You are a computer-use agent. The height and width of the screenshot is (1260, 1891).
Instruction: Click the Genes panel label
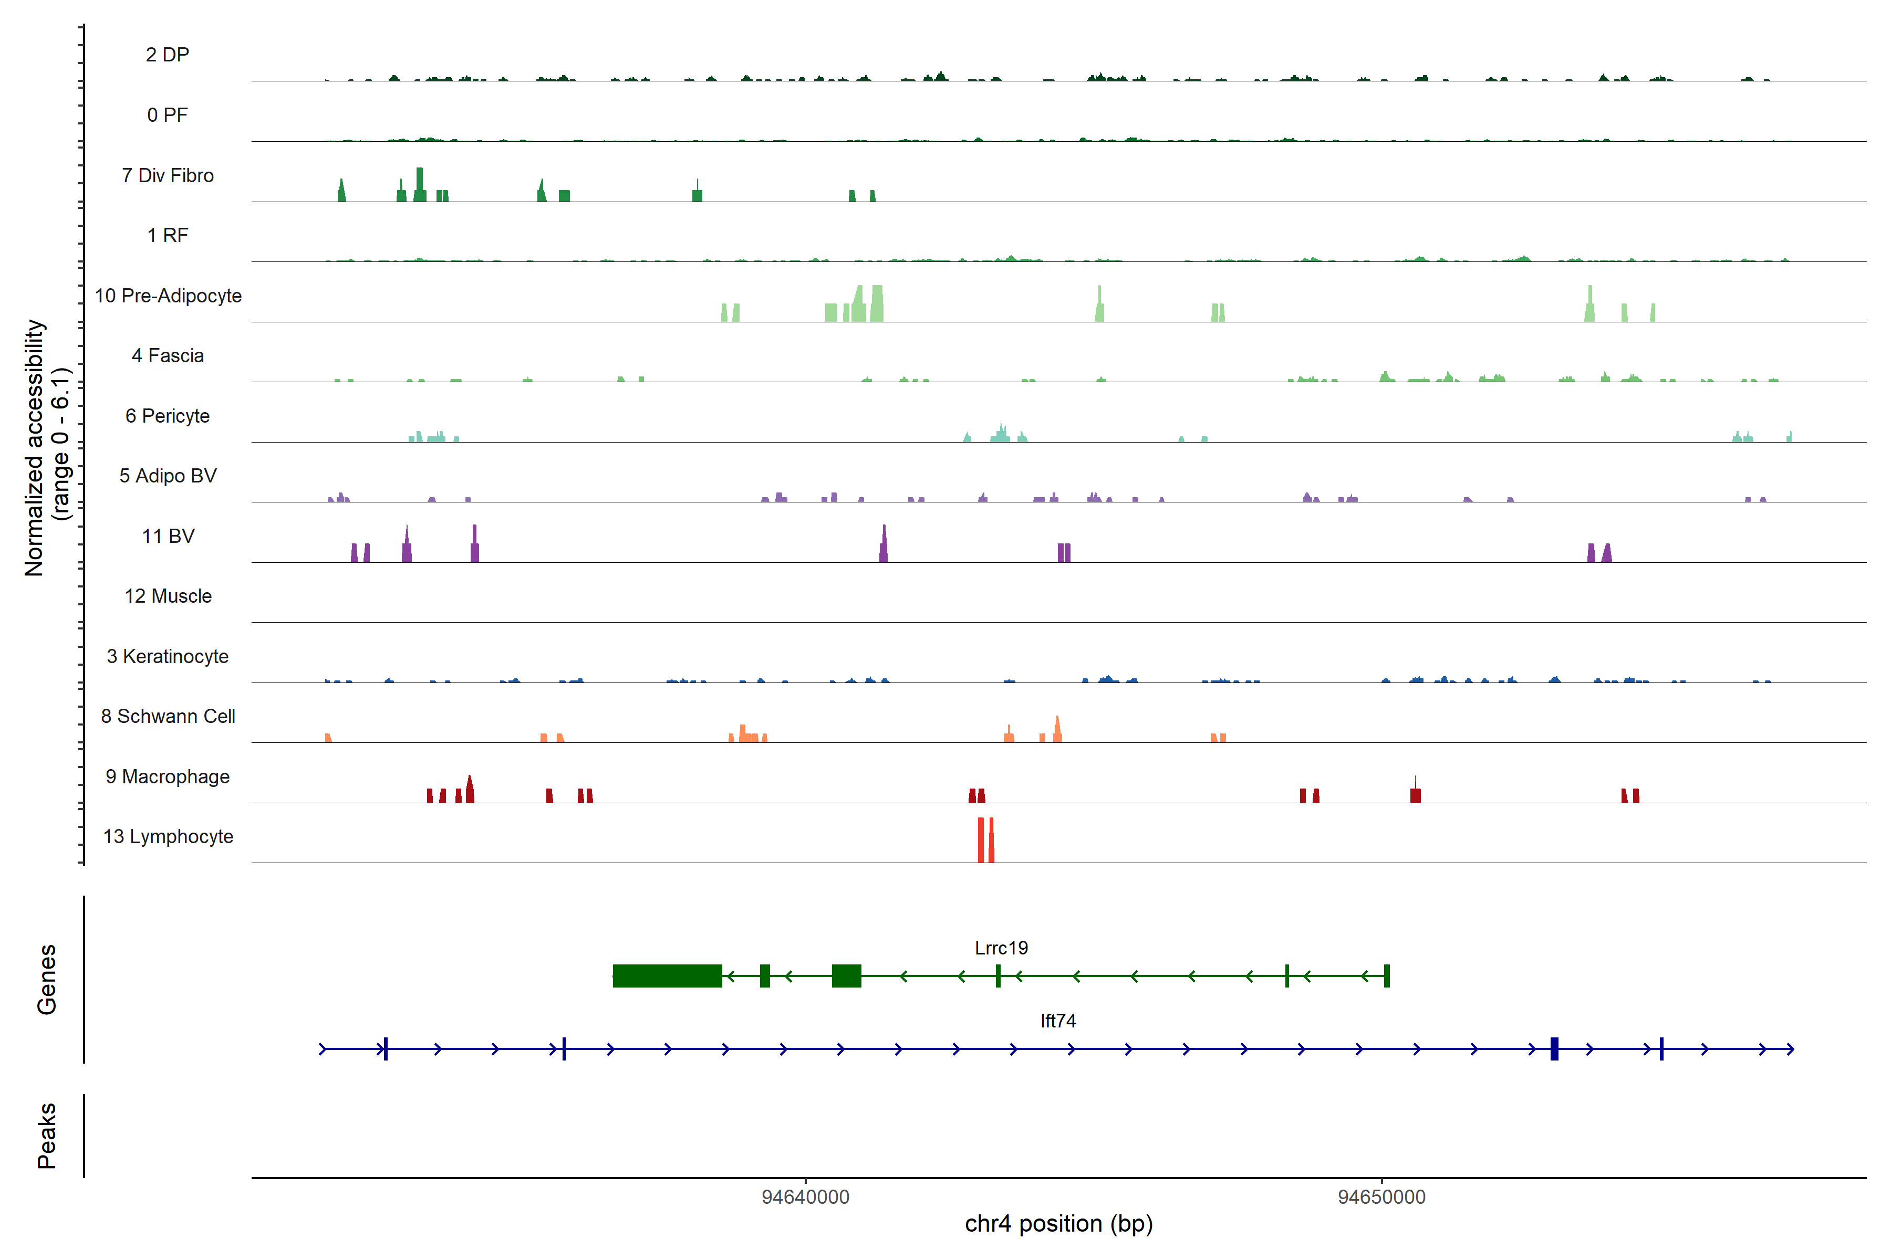point(47,979)
